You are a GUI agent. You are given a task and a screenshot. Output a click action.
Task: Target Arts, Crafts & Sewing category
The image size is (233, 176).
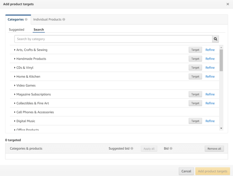195,50
